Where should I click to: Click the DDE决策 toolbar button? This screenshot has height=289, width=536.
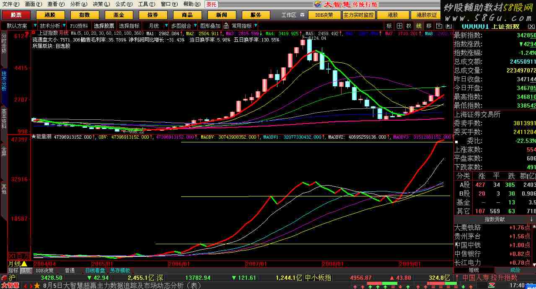point(324,15)
